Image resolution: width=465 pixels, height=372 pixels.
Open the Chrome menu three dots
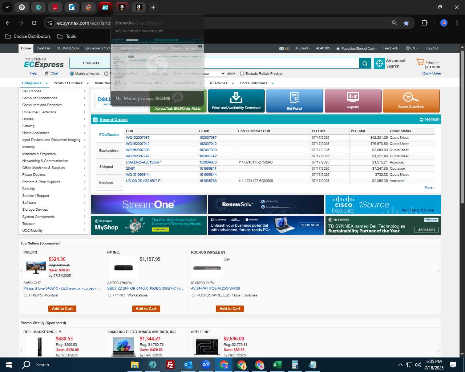click(x=457, y=23)
